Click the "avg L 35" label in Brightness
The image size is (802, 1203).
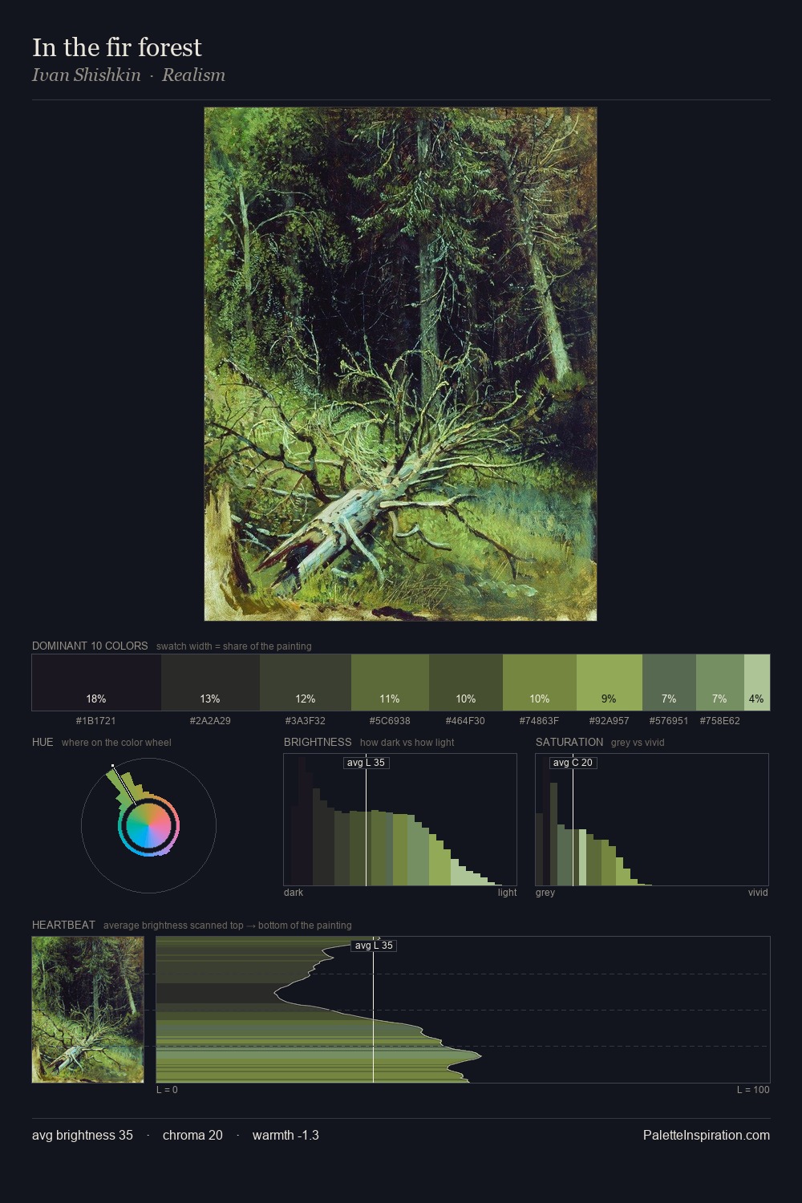pyautogui.click(x=367, y=763)
